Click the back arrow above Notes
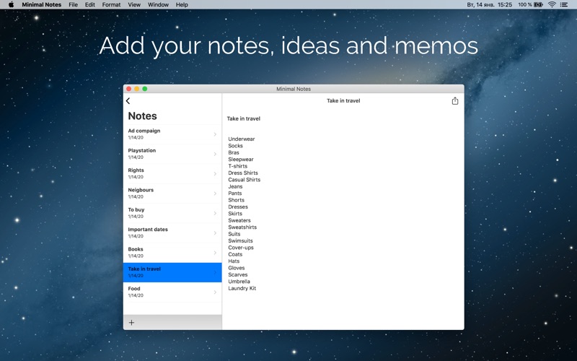 point(128,101)
